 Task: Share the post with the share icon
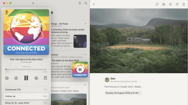(x=184, y=4)
